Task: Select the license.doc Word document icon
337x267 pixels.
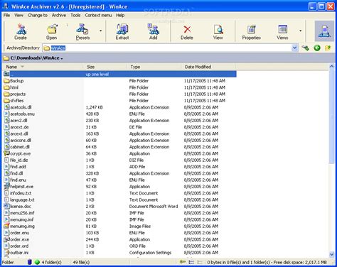Action: pyautogui.click(x=6, y=206)
